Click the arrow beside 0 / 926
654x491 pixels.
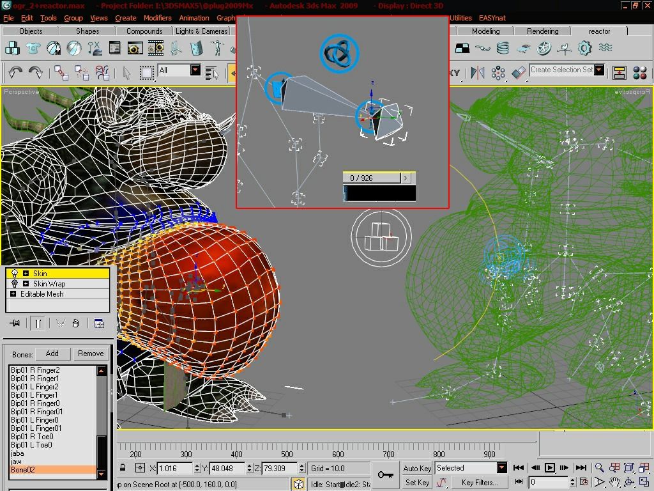pyautogui.click(x=406, y=178)
